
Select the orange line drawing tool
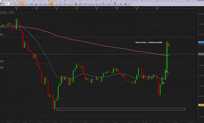(x=103, y=4)
